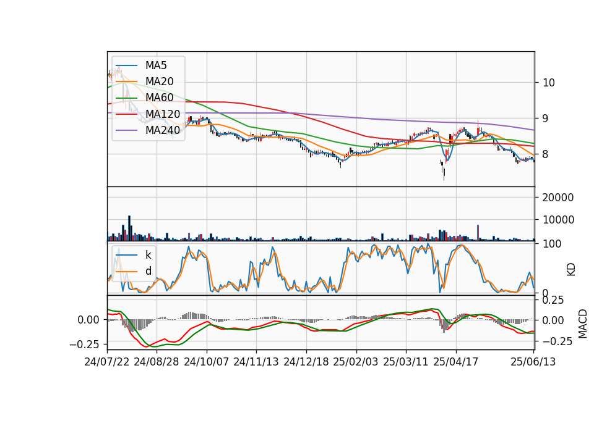594x426 pixels.
Task: Click the 24/07/22 date label
Action: 107,362
